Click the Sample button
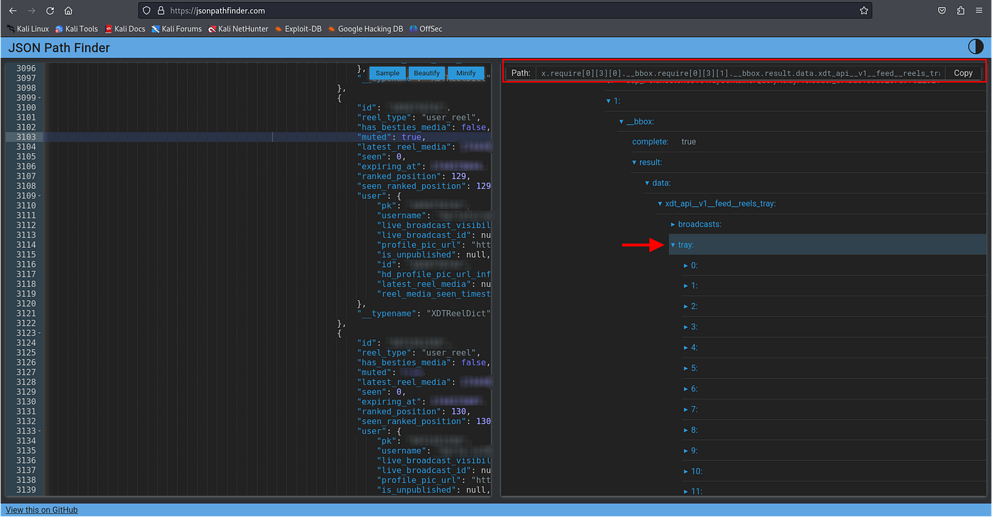 (387, 73)
